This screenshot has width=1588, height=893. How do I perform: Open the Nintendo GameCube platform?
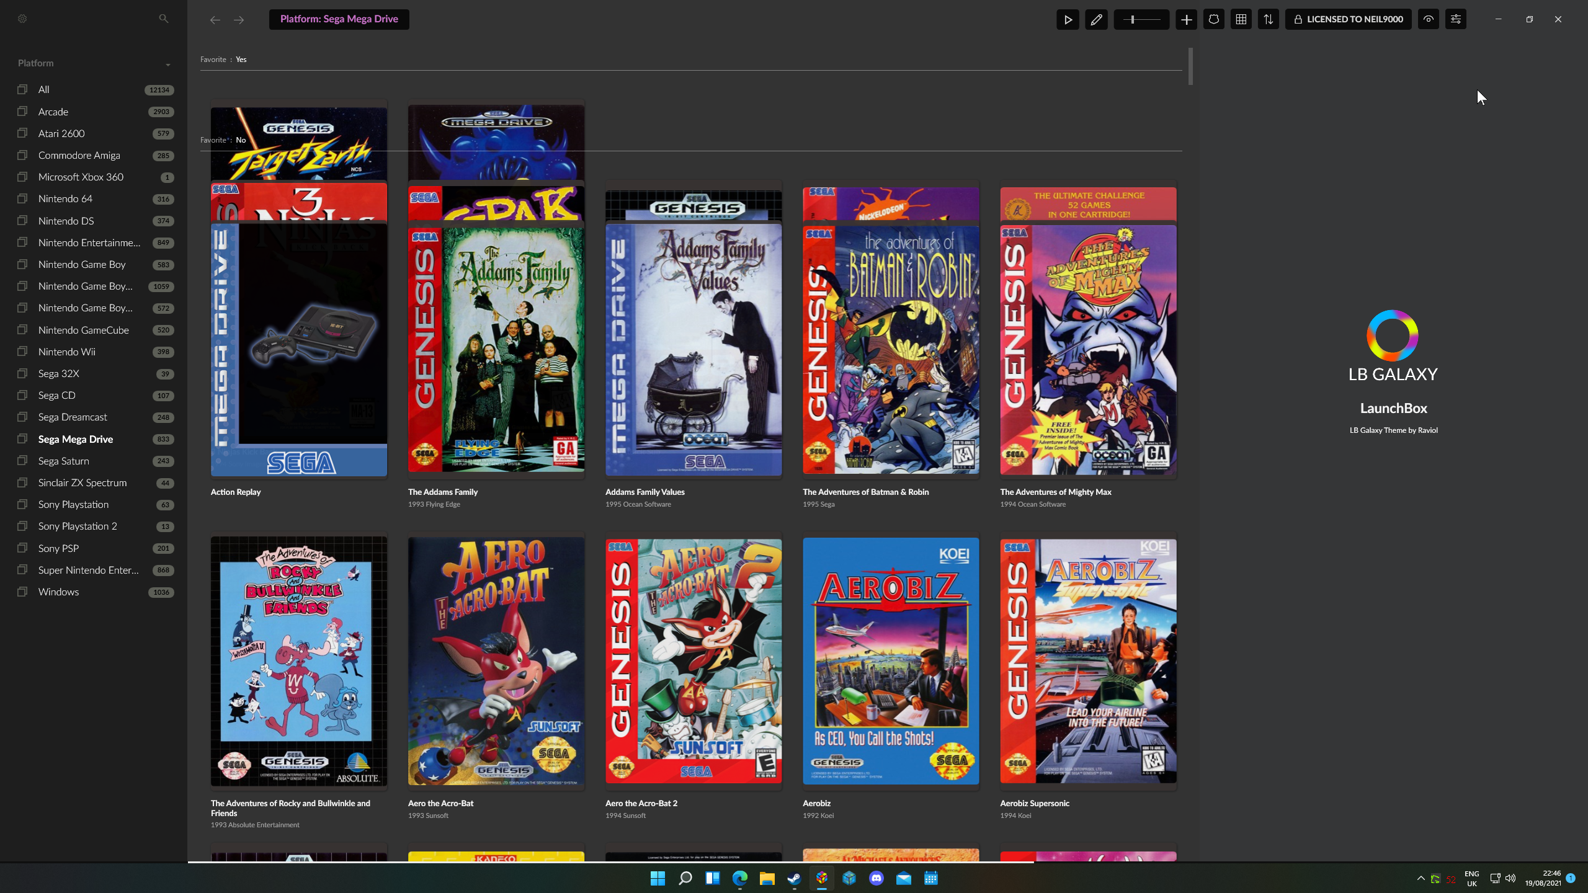[x=96, y=330]
